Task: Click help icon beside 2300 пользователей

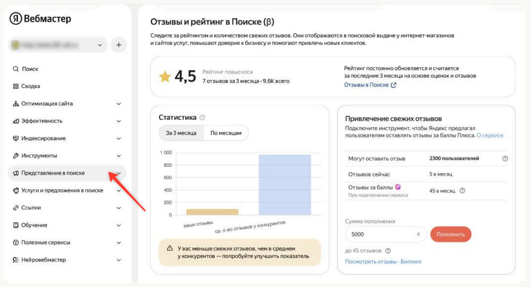Action: (505, 158)
